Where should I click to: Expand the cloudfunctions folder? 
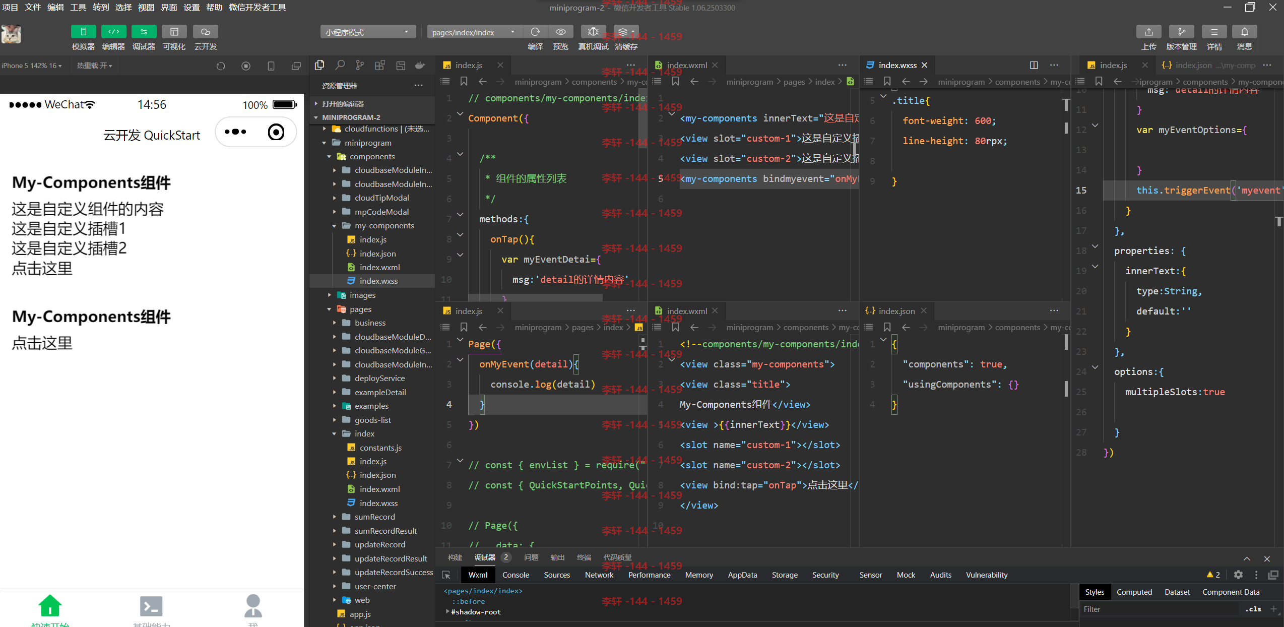tap(372, 129)
